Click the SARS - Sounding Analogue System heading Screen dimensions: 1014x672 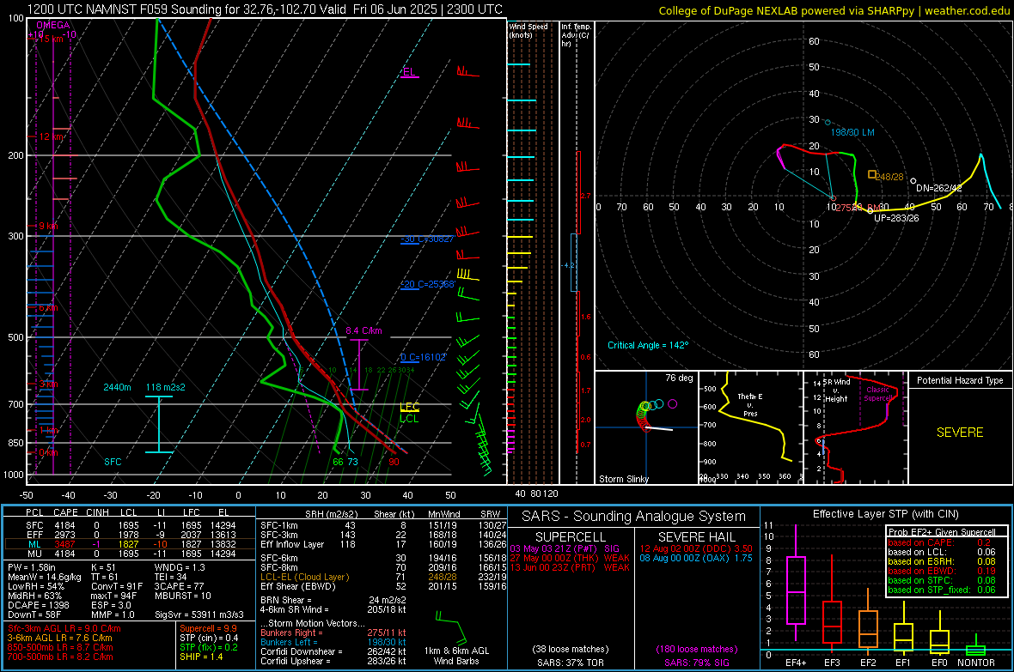coord(634,517)
